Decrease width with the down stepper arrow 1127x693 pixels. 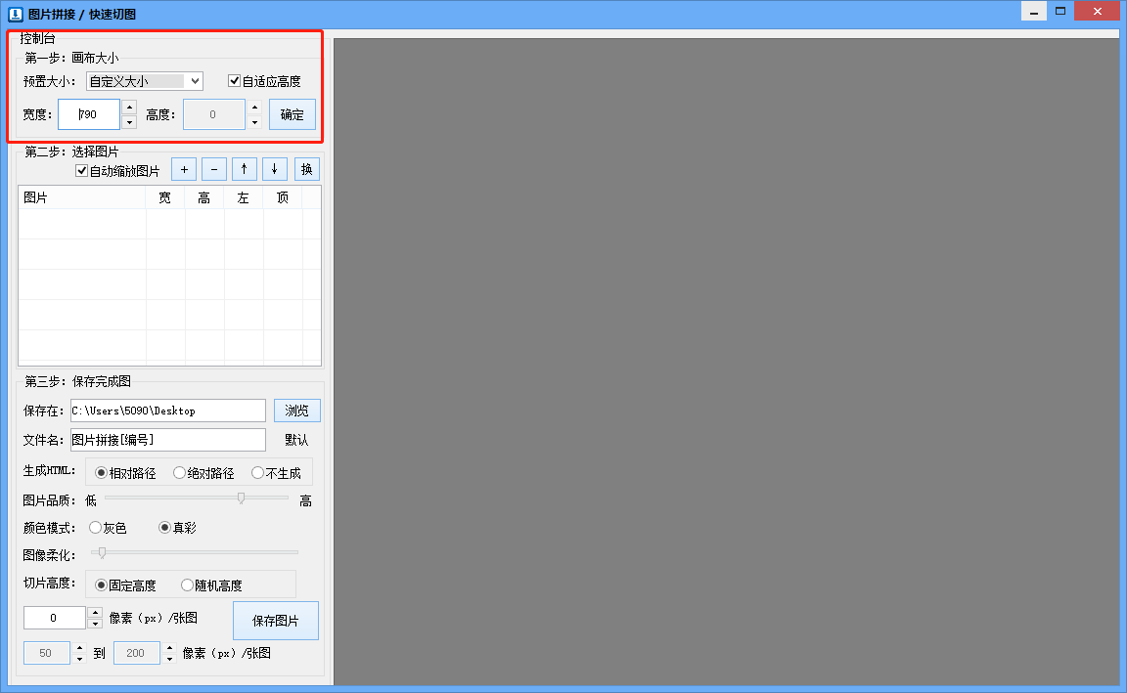tap(129, 122)
